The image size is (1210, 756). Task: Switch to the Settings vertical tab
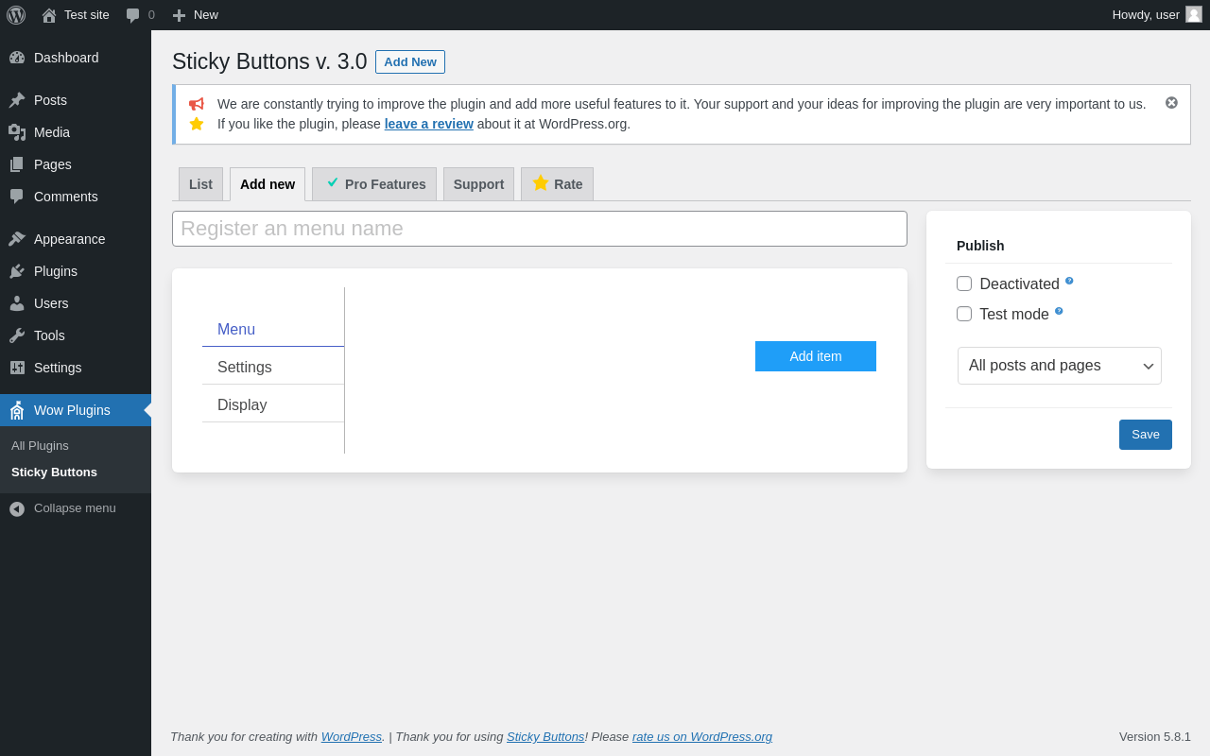[x=273, y=368]
